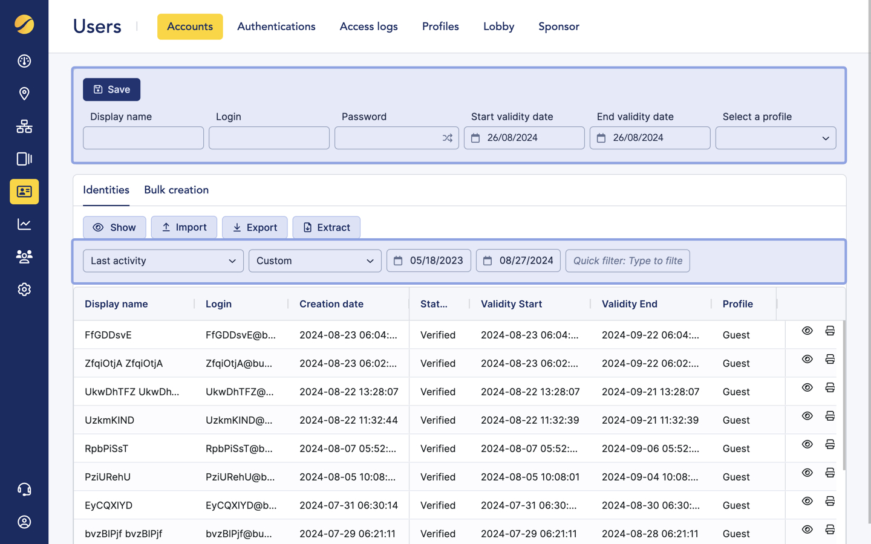This screenshot has height=544, width=871.
Task: Open the Custom date range dropdown
Action: (x=315, y=261)
